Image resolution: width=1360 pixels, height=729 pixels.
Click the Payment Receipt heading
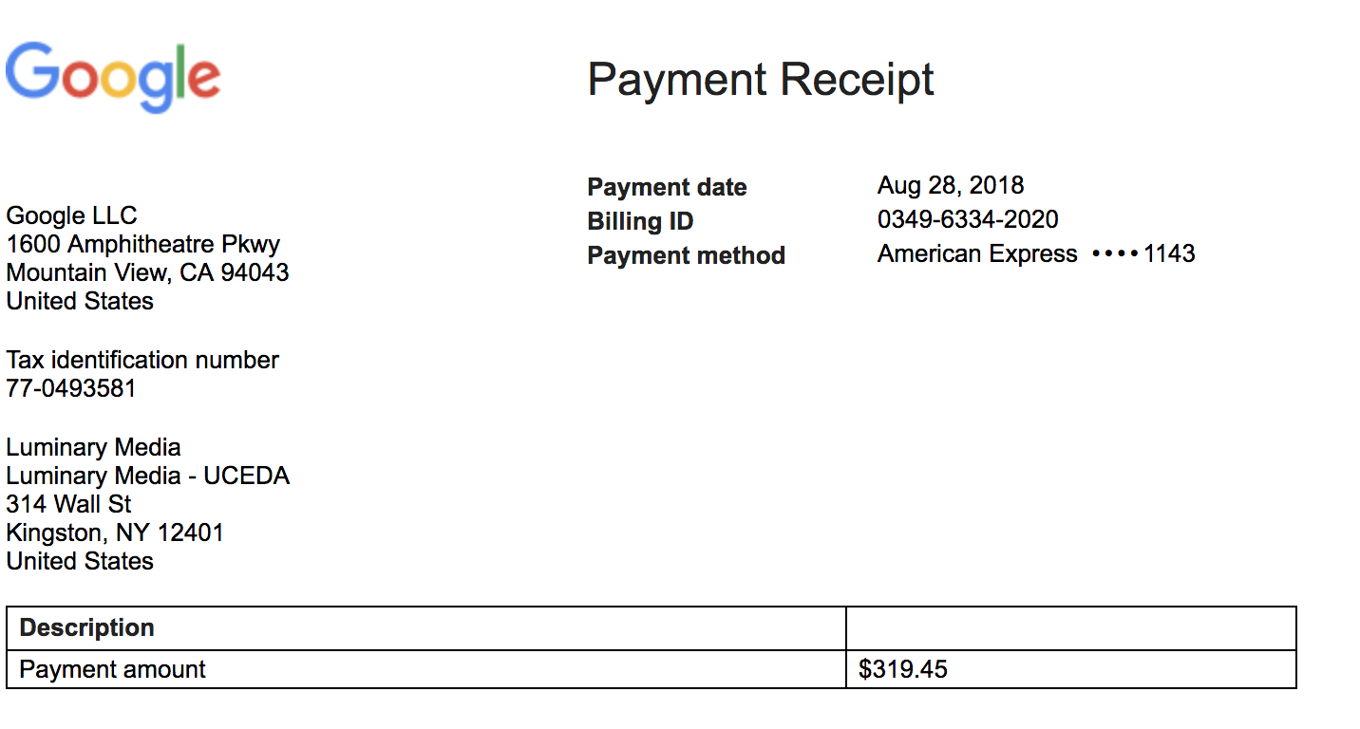[x=761, y=79]
